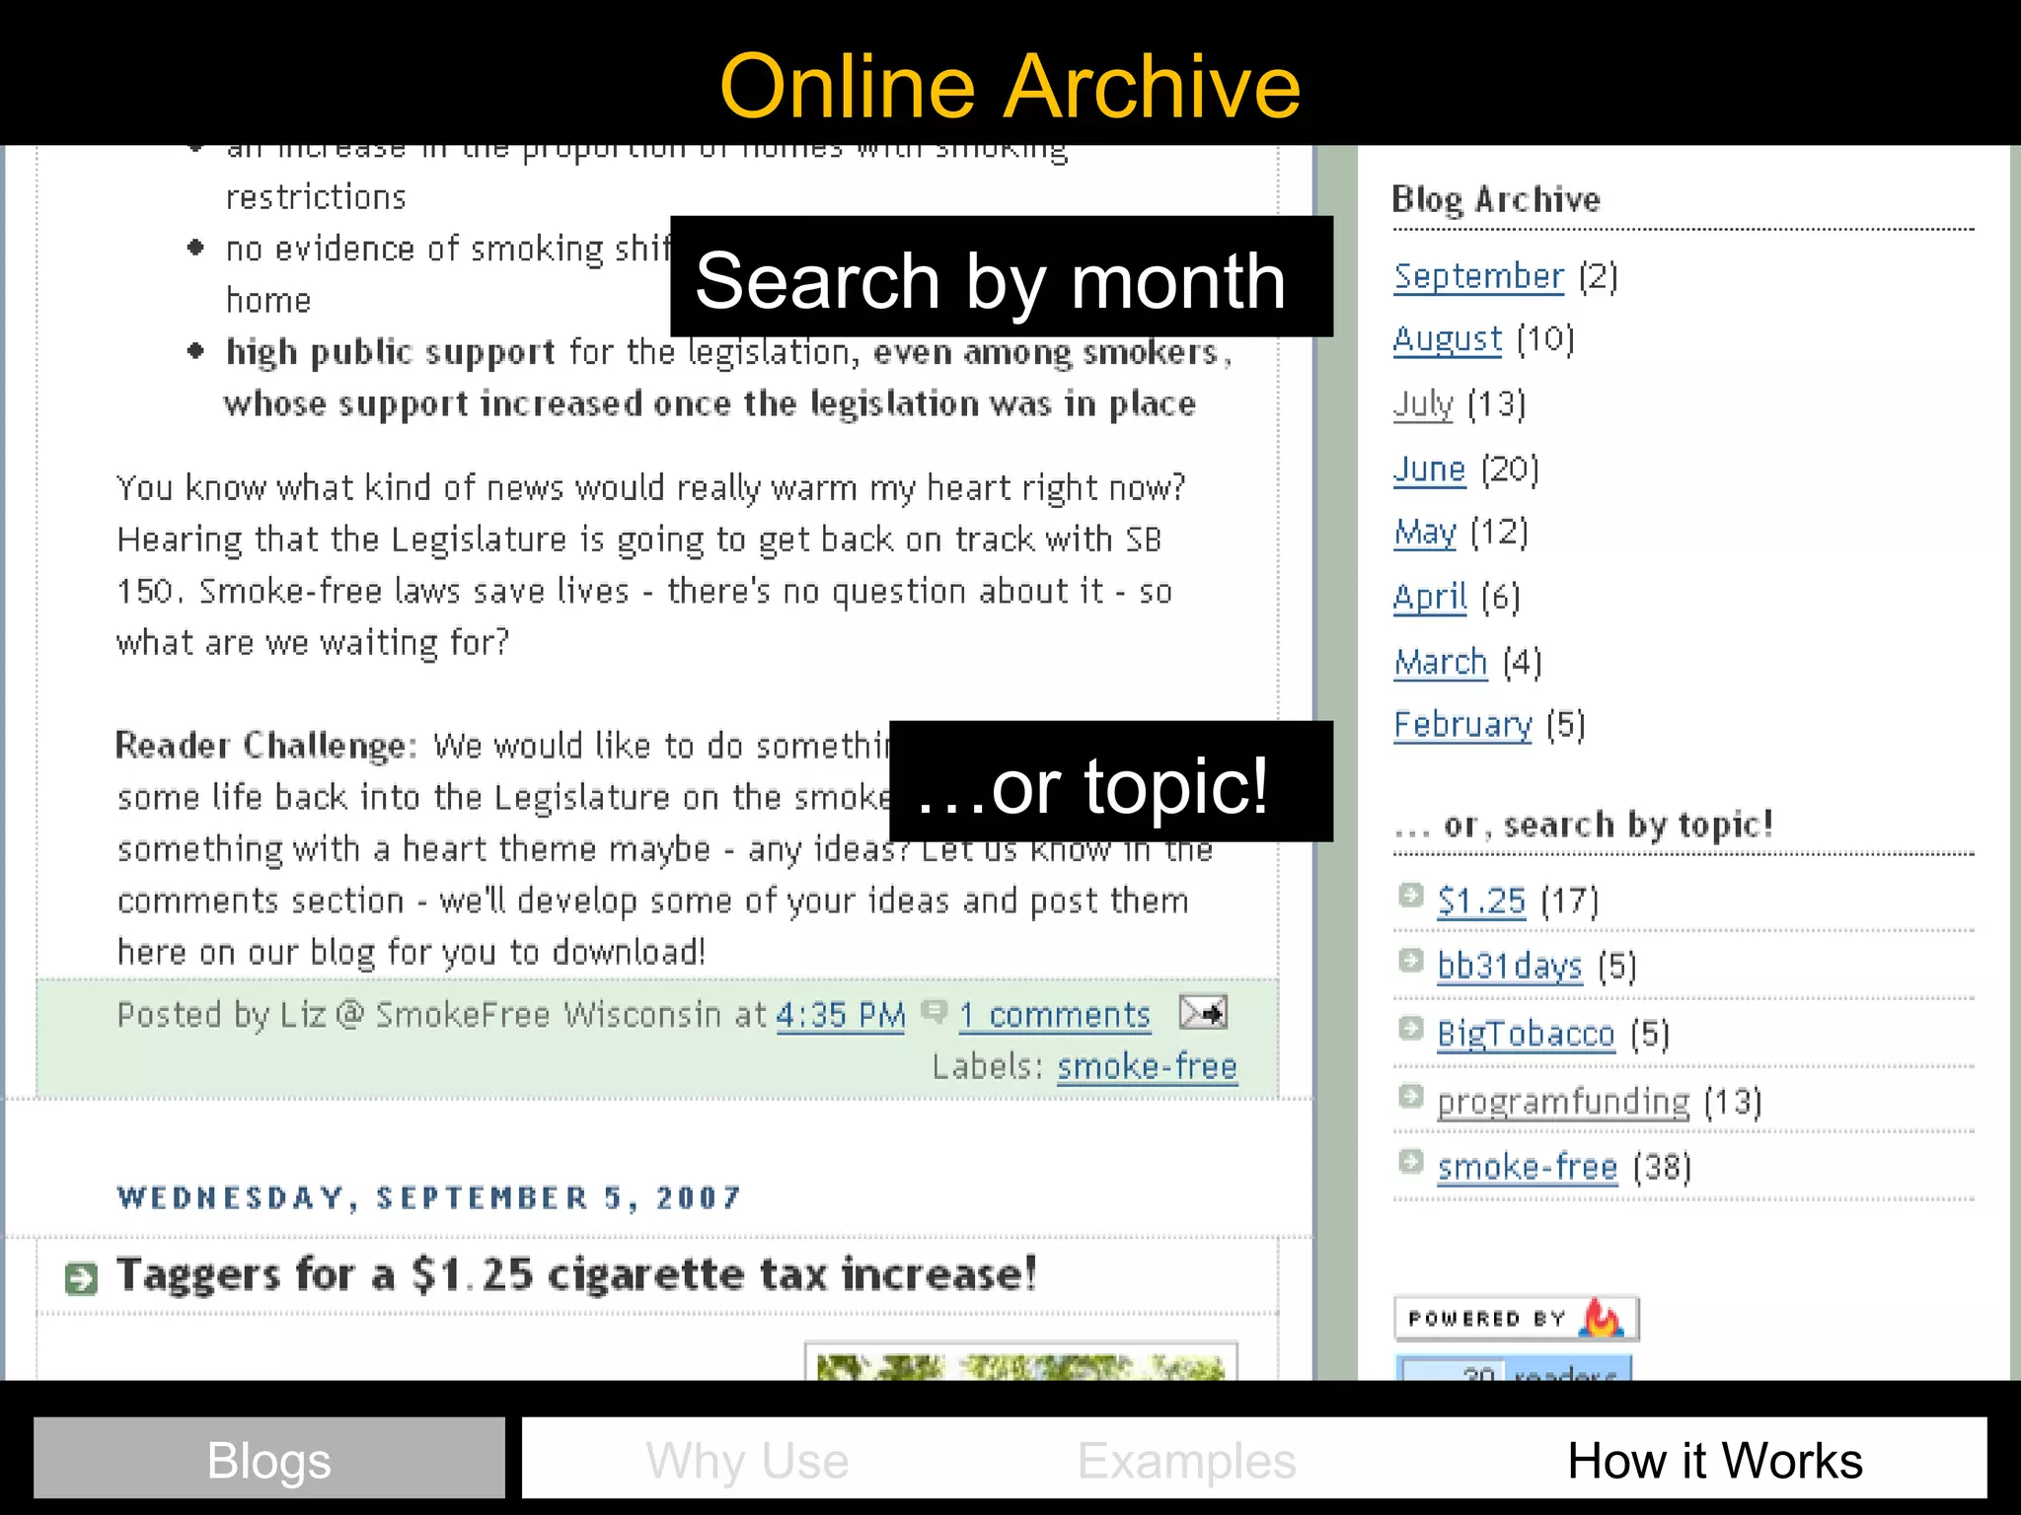Switch to the Blogs tab
The height and width of the screenshot is (1515, 2021).
268,1459
